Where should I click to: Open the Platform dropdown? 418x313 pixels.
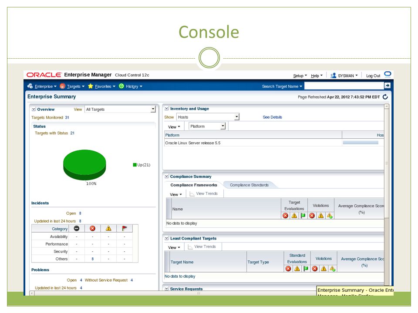click(x=207, y=127)
